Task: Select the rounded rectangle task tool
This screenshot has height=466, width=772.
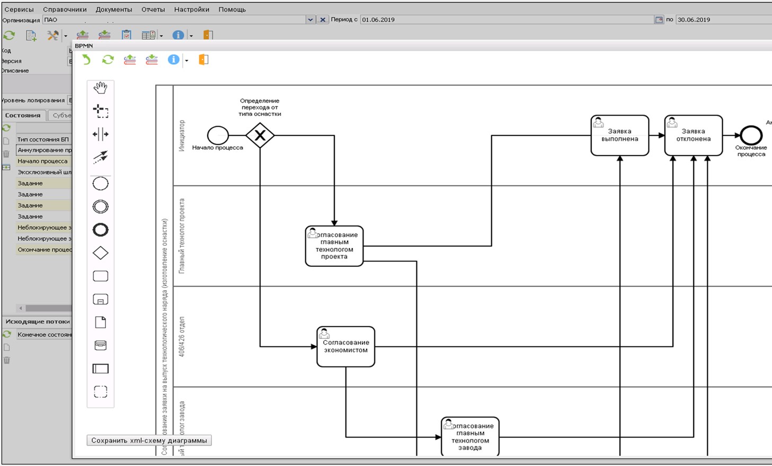Action: pos(100,276)
